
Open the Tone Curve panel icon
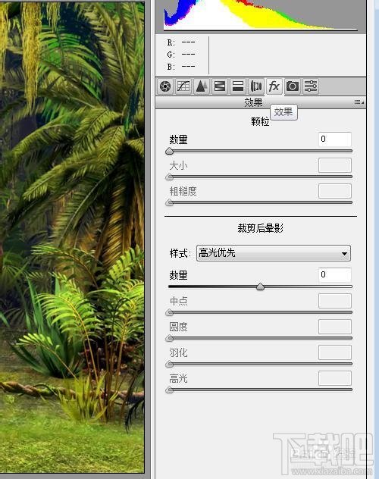183,86
